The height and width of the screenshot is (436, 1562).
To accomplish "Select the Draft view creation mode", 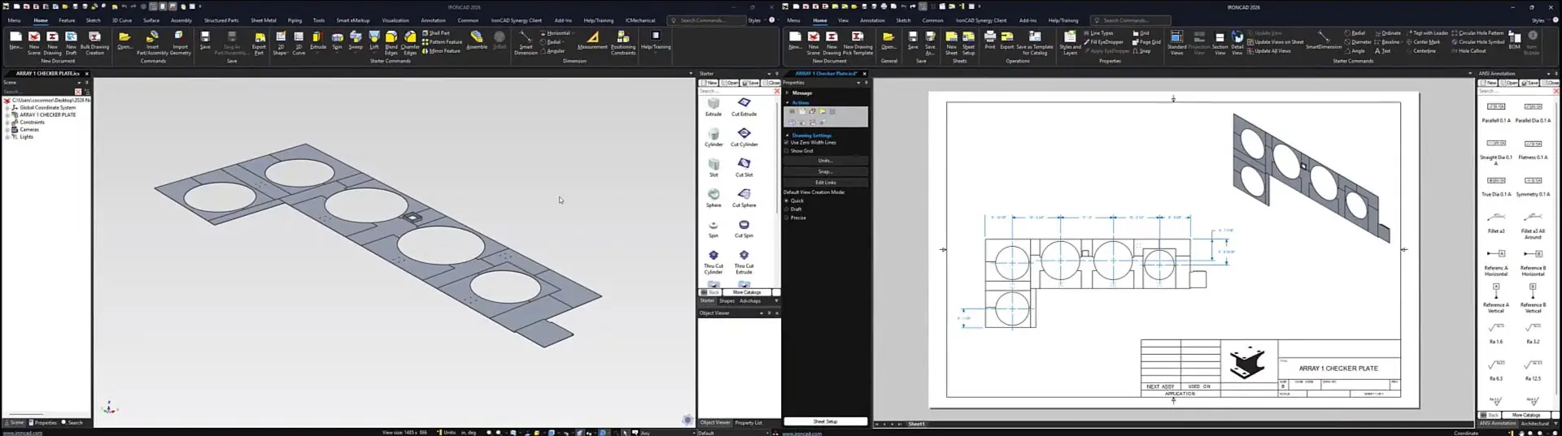I will [x=787, y=209].
